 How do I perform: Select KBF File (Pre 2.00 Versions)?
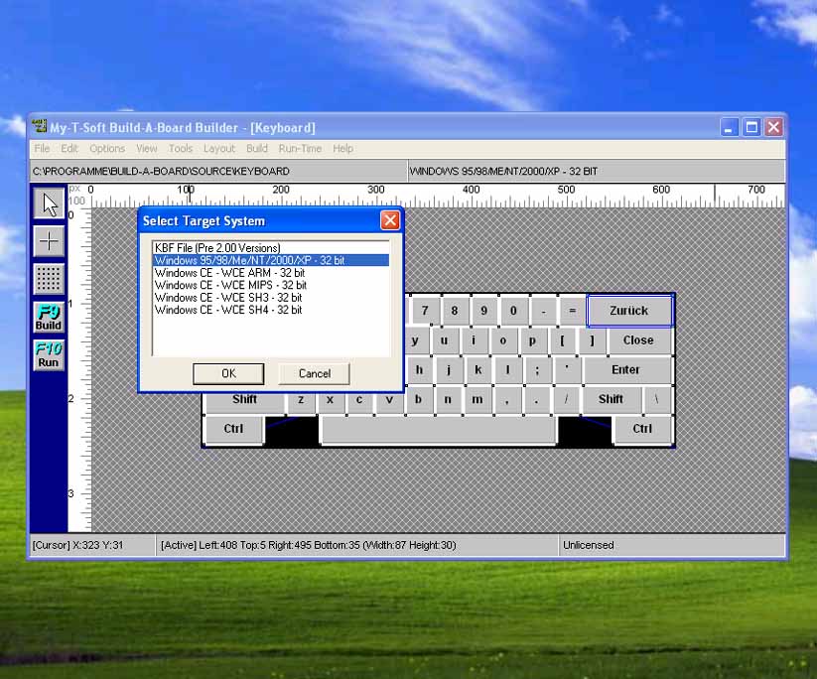tap(271, 248)
